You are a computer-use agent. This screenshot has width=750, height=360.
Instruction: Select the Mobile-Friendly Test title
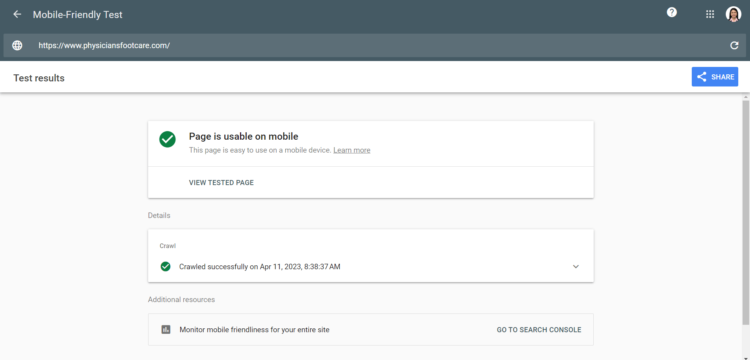pyautogui.click(x=77, y=14)
